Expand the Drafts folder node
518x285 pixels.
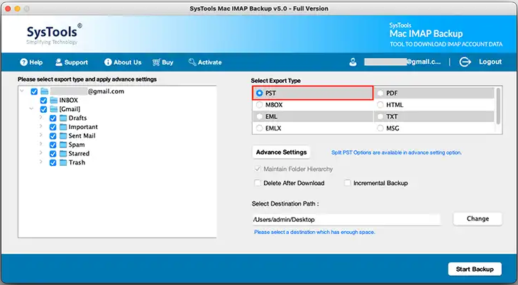tap(41, 117)
